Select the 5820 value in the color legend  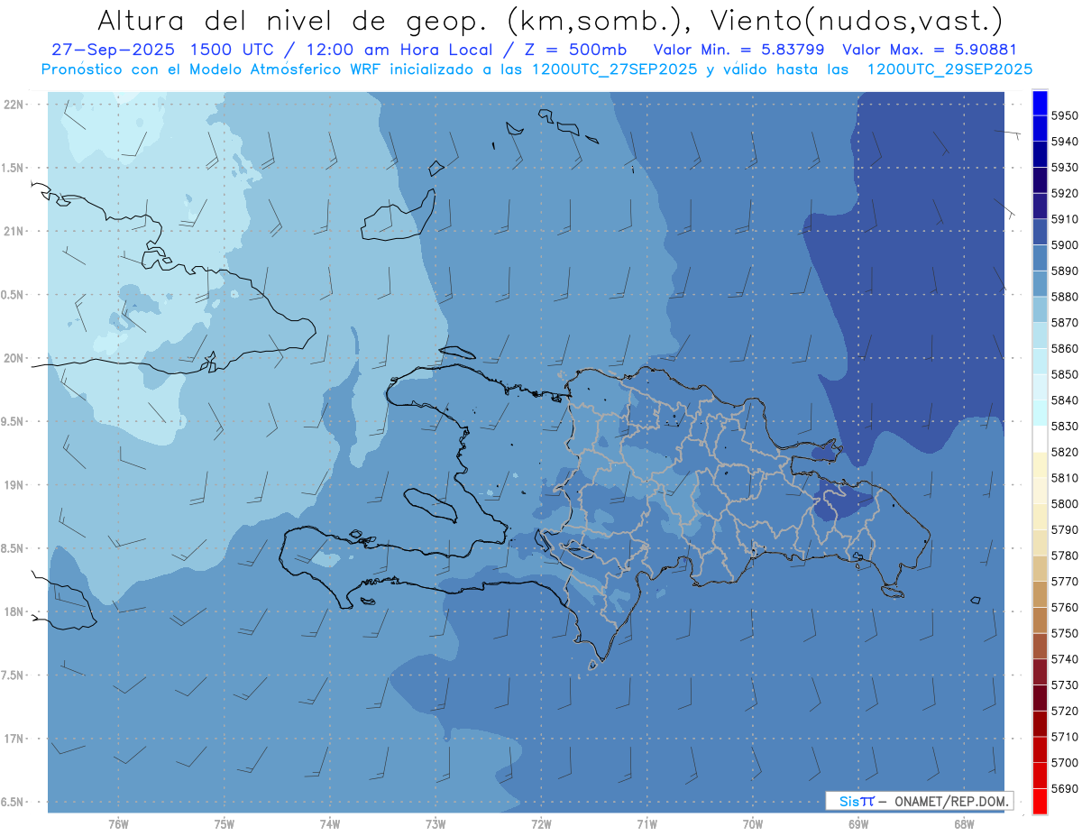[x=1063, y=452]
